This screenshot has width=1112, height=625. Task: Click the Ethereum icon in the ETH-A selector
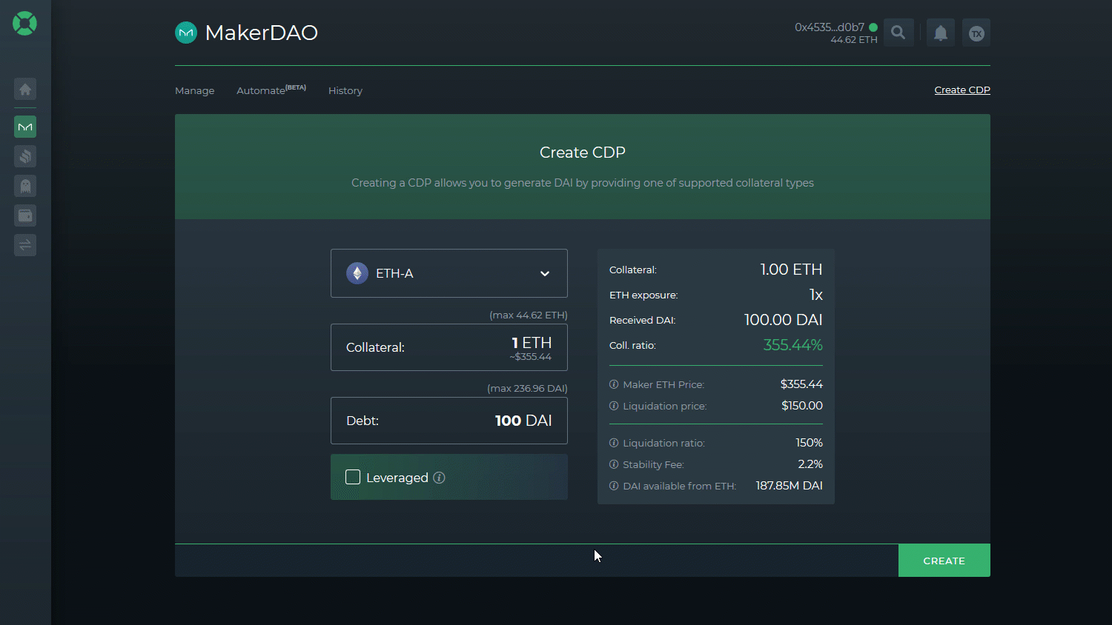pyautogui.click(x=357, y=273)
